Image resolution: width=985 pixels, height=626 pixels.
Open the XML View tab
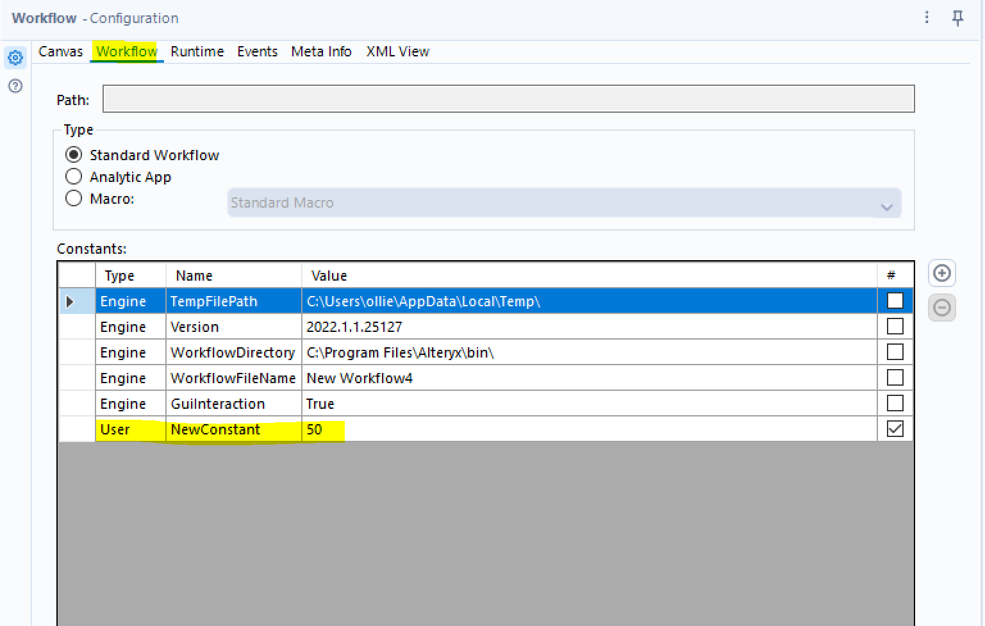pyautogui.click(x=397, y=51)
